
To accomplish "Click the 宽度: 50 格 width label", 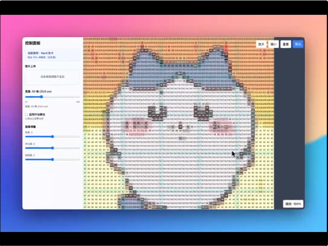I will [x=37, y=92].
